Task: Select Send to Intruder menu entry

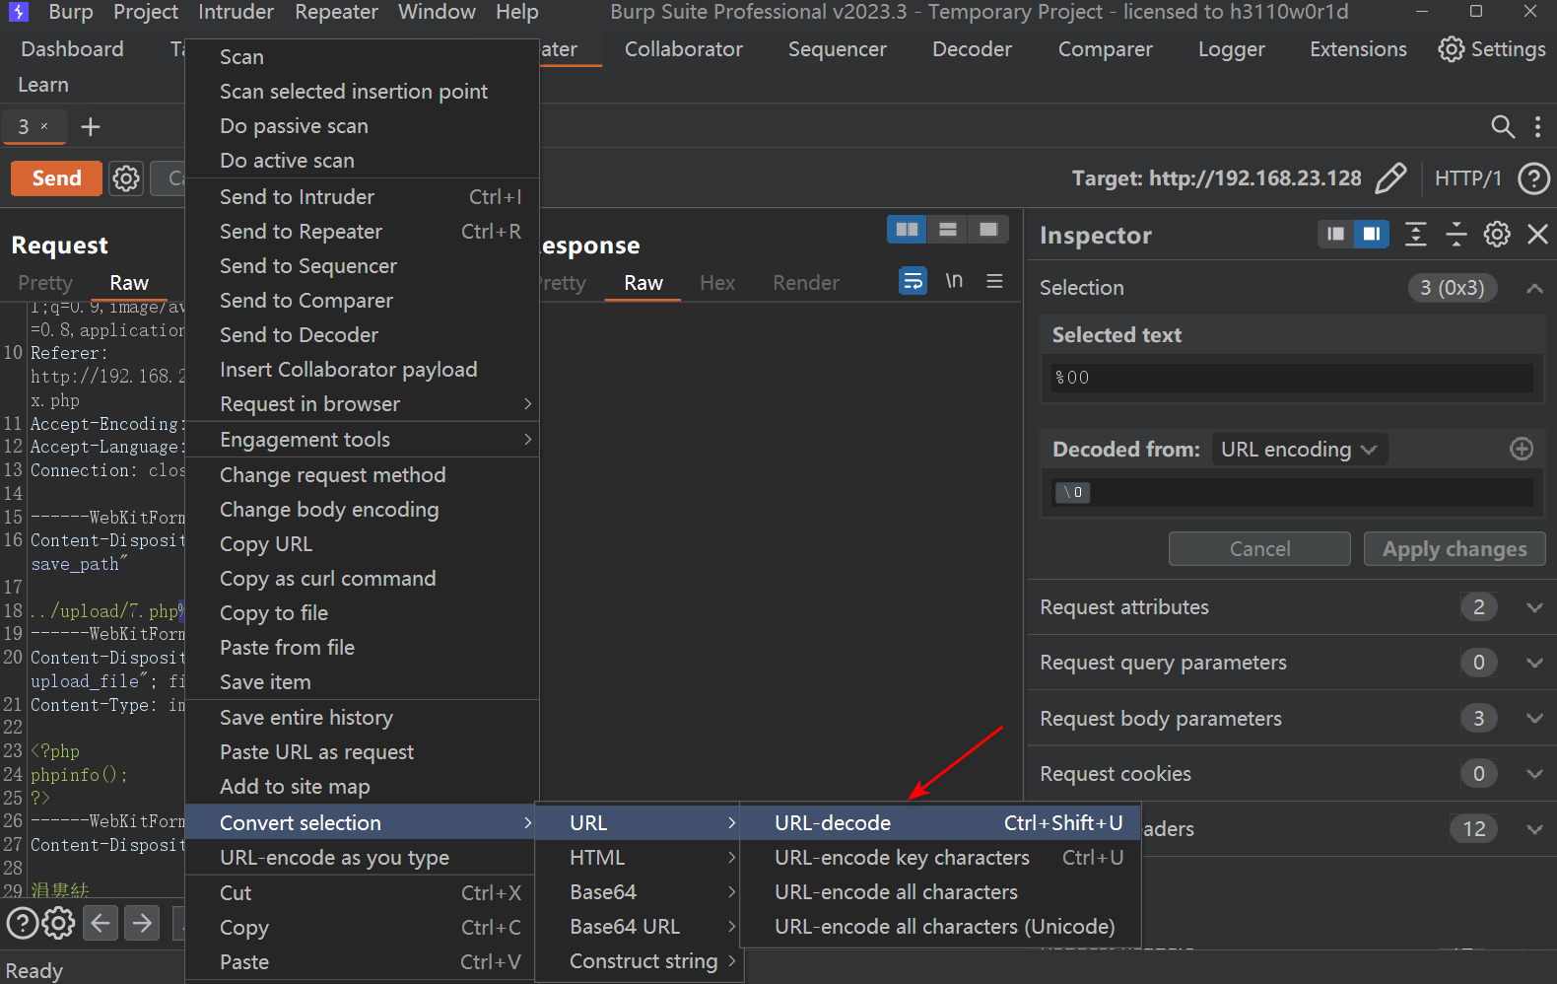Action: 297,197
